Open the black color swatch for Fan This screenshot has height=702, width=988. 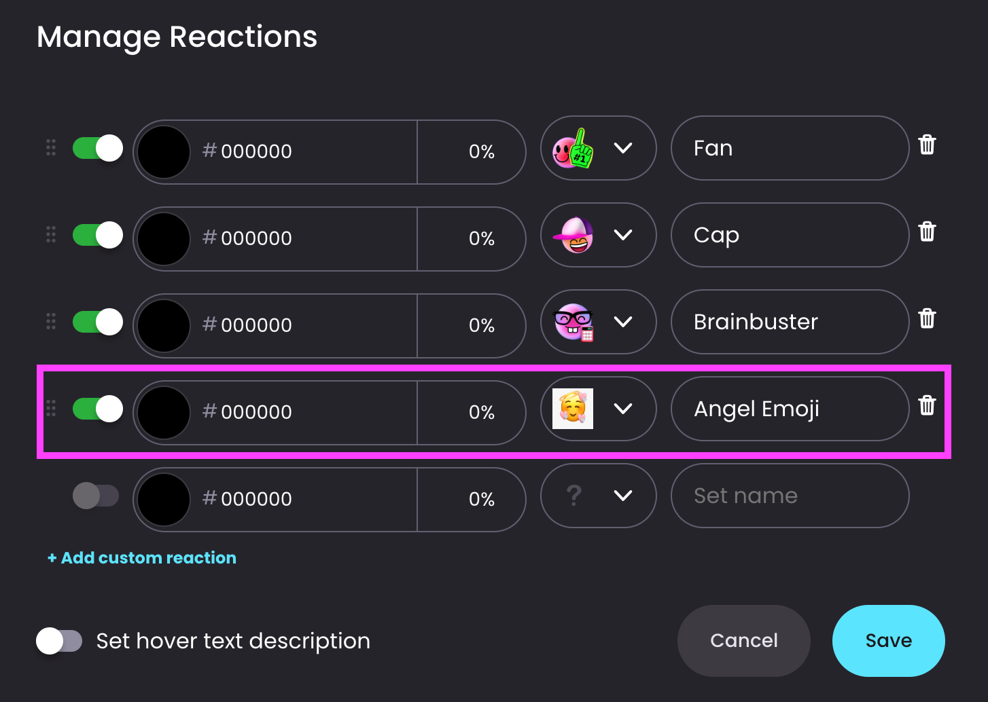pos(164,152)
